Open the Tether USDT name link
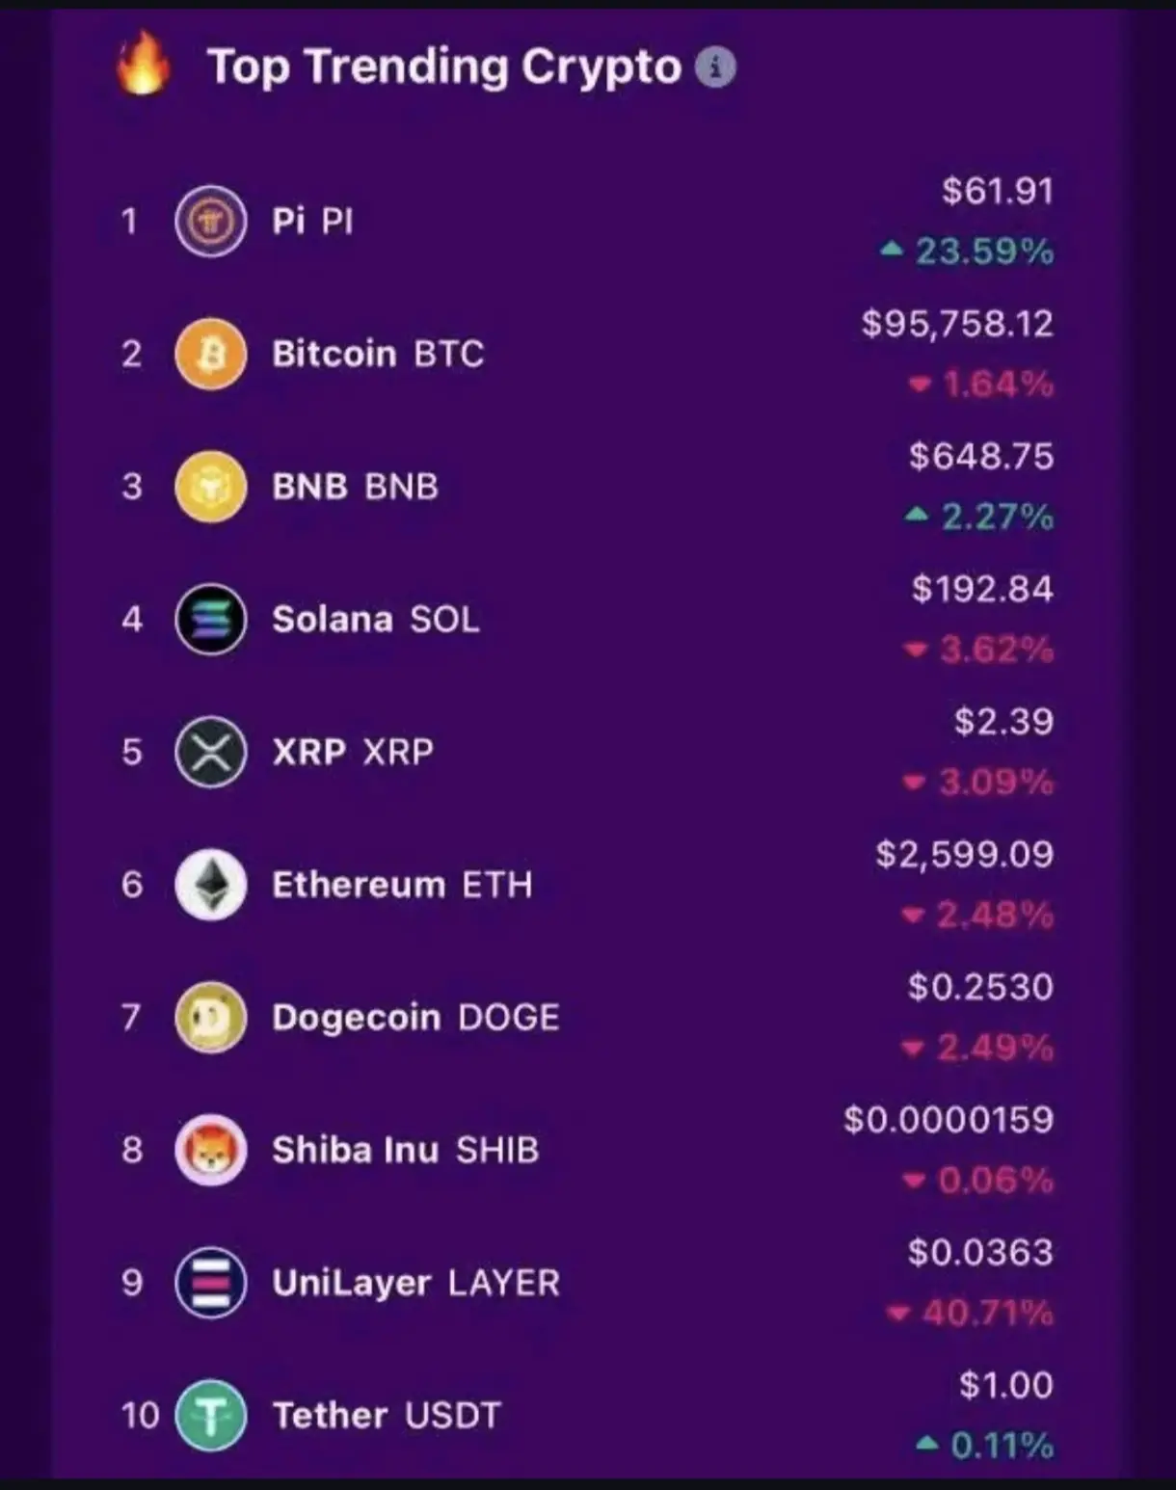The height and width of the screenshot is (1490, 1176). pos(387,1416)
